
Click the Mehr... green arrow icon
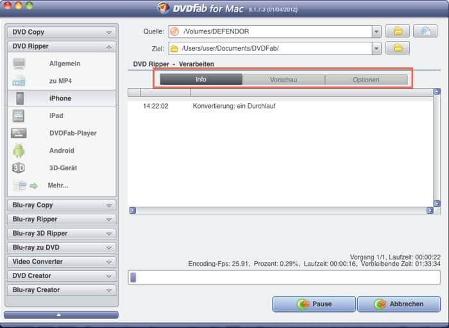click(x=34, y=186)
